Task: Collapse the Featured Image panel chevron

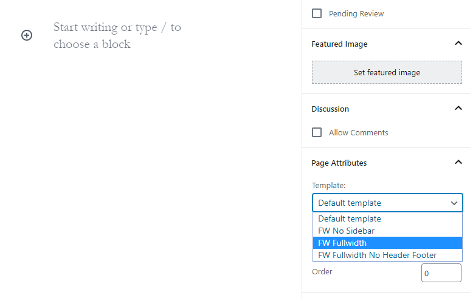Action: (458, 44)
